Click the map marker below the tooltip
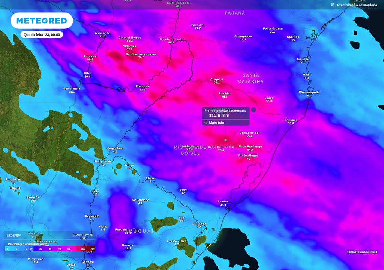 tap(225, 140)
